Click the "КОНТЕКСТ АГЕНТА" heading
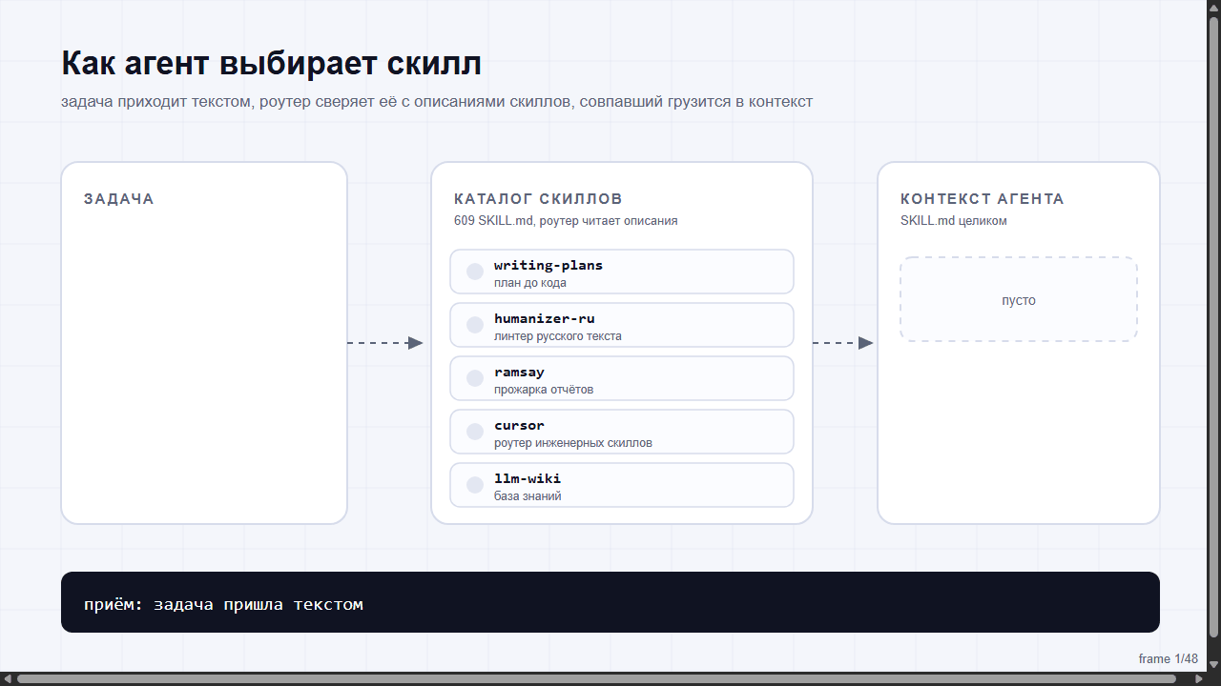The width and height of the screenshot is (1221, 686). point(983,199)
